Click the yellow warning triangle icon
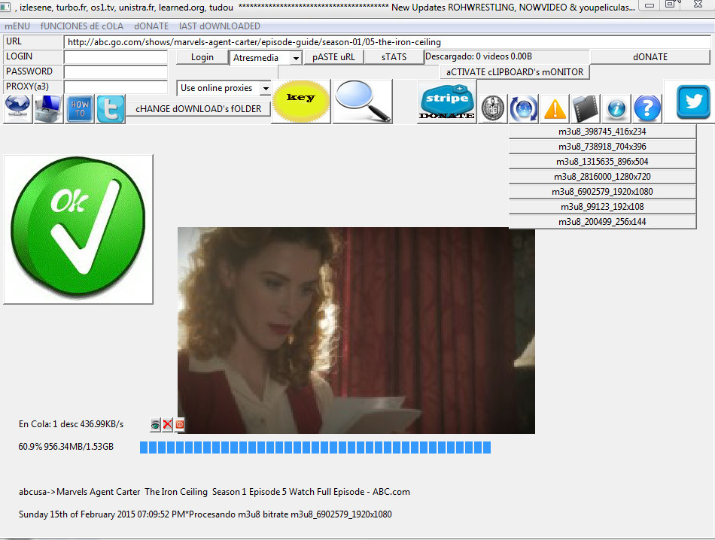 tap(555, 108)
